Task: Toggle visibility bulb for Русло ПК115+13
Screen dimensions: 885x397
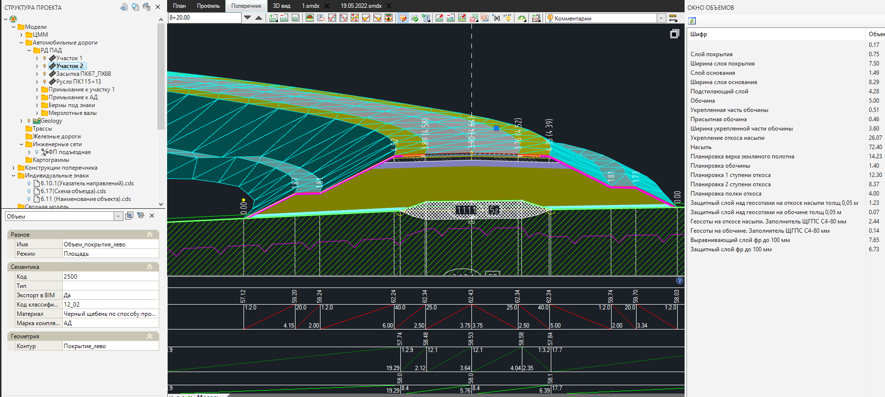Action: click(x=45, y=82)
